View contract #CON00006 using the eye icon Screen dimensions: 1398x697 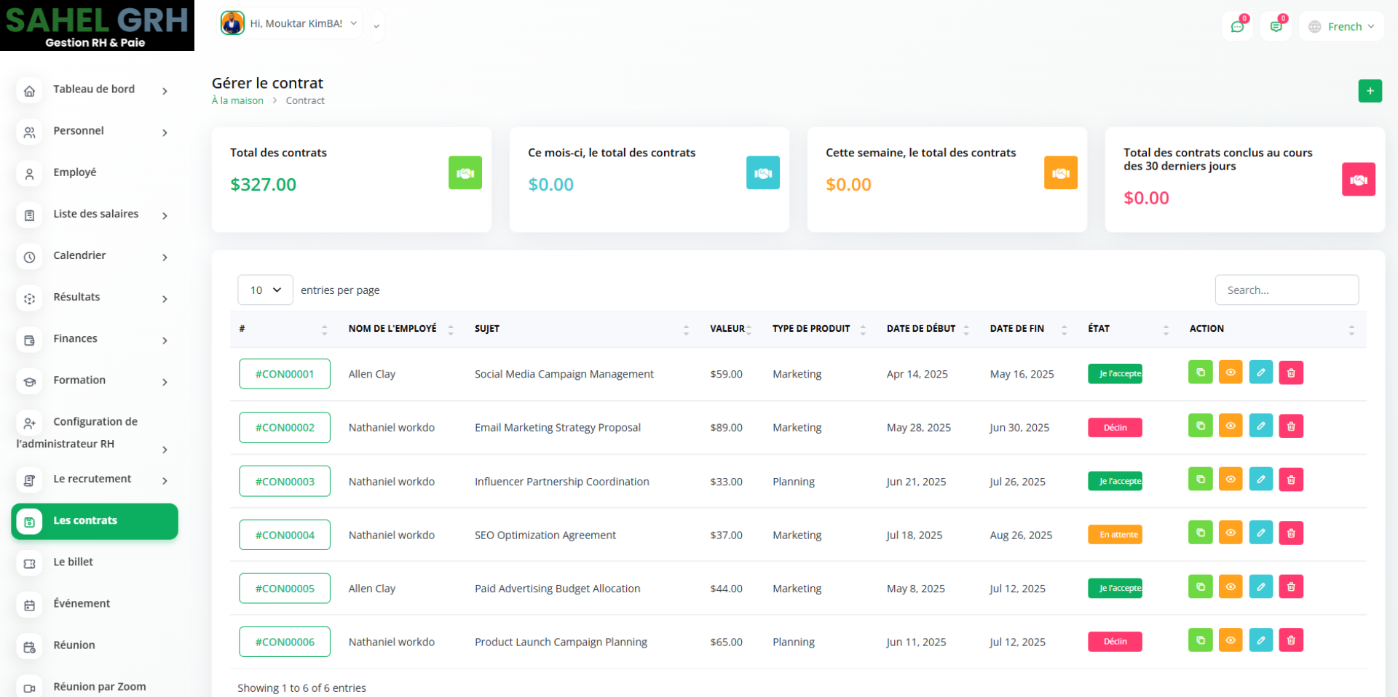1230,641
